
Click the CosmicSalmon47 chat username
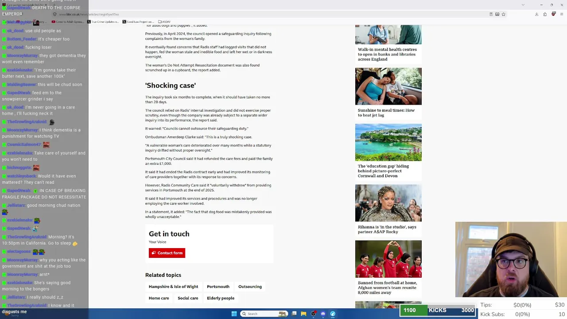pyautogui.click(x=24, y=145)
